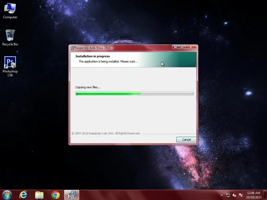Screen dimensions: 267x200
Task: Close the Kaspersky Anti-Virus 2011 window
Action: coord(191,47)
